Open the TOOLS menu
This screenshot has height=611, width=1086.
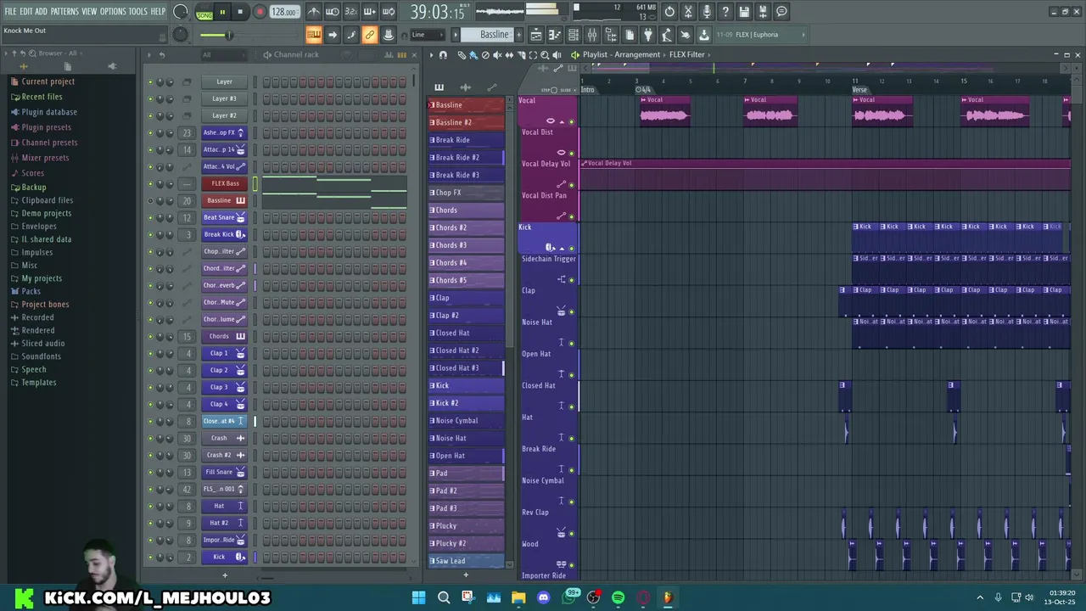(x=138, y=12)
